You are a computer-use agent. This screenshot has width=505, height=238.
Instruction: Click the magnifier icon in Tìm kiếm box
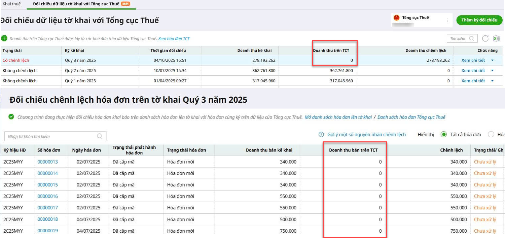472,38
